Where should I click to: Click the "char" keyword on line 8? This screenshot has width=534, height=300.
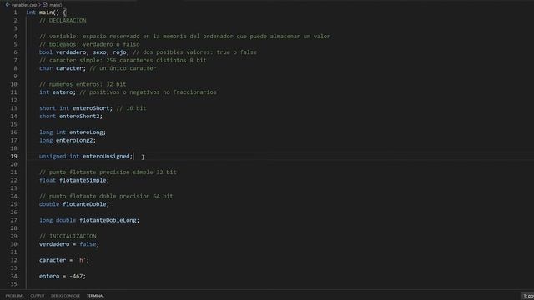(46, 68)
